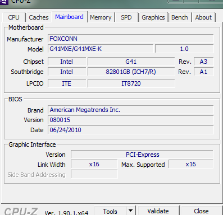Click the Close button
The width and height of the screenshot is (223, 215).
click(x=201, y=211)
